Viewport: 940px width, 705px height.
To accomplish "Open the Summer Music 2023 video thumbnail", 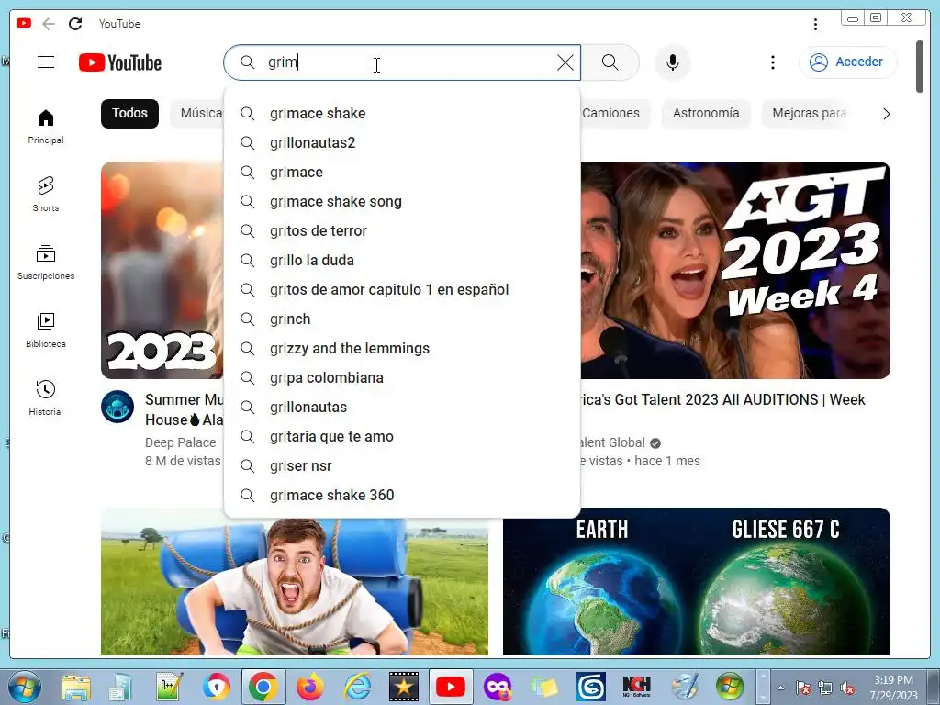I will point(162,271).
